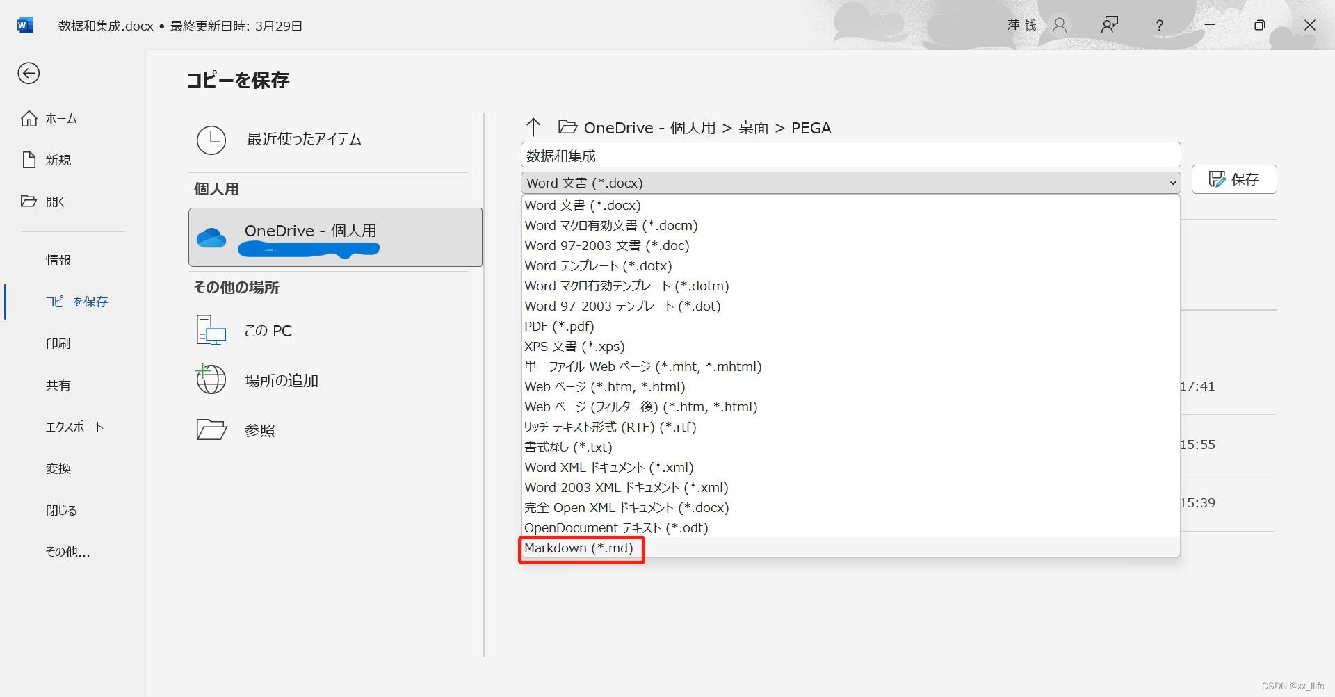Select 変換 in the sidebar
Image resolution: width=1335 pixels, height=697 pixels.
tap(58, 468)
